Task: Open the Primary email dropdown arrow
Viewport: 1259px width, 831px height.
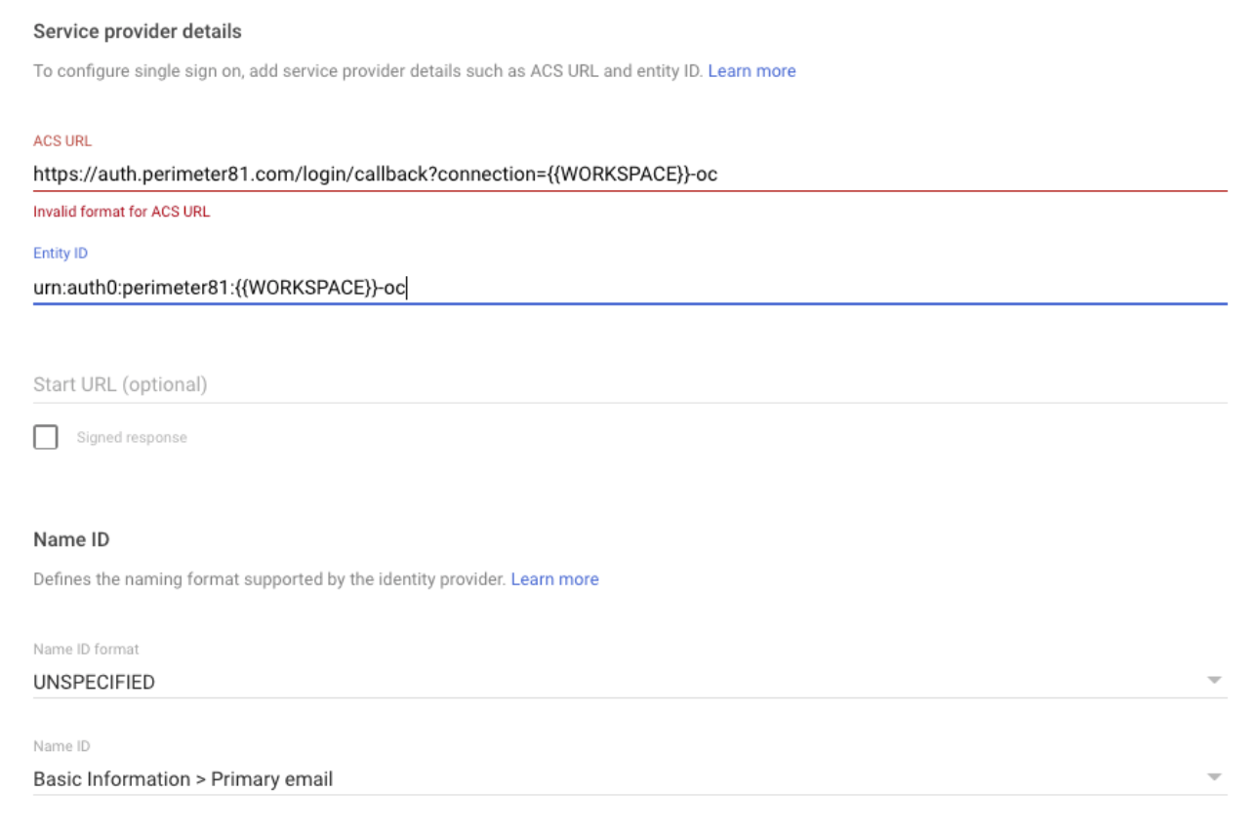Action: point(1214,777)
